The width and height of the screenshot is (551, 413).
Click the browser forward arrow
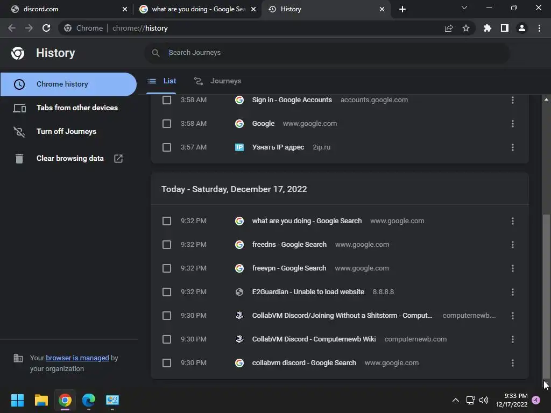pyautogui.click(x=29, y=28)
